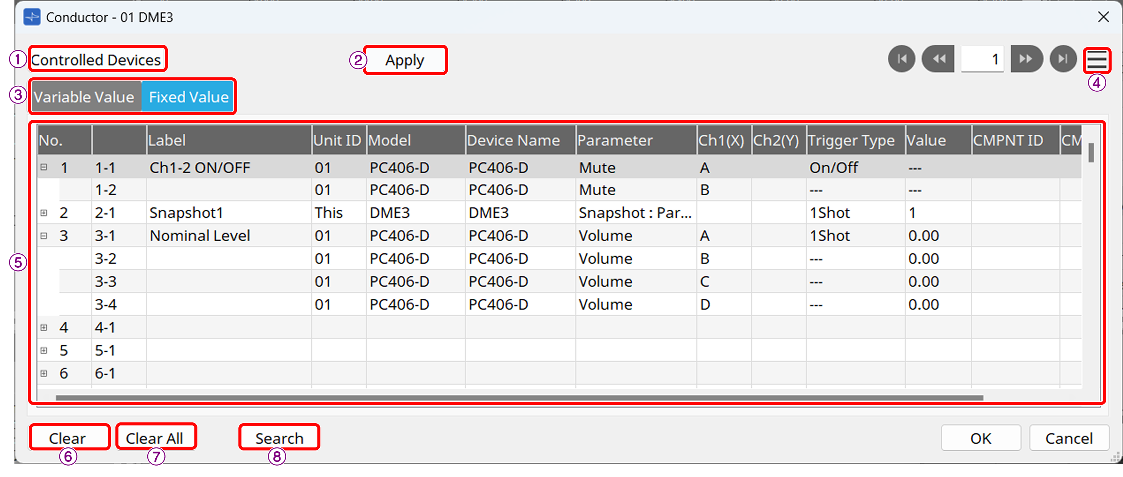Click the page number input field
This screenshot has width=1123, height=477.
tap(983, 59)
